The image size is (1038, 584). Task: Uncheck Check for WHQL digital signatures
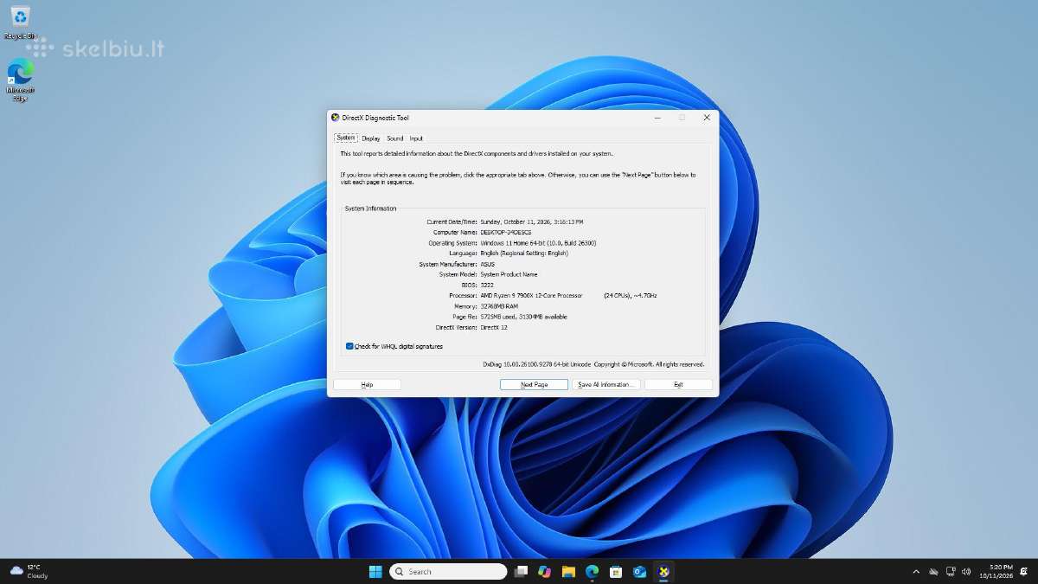pyautogui.click(x=349, y=346)
